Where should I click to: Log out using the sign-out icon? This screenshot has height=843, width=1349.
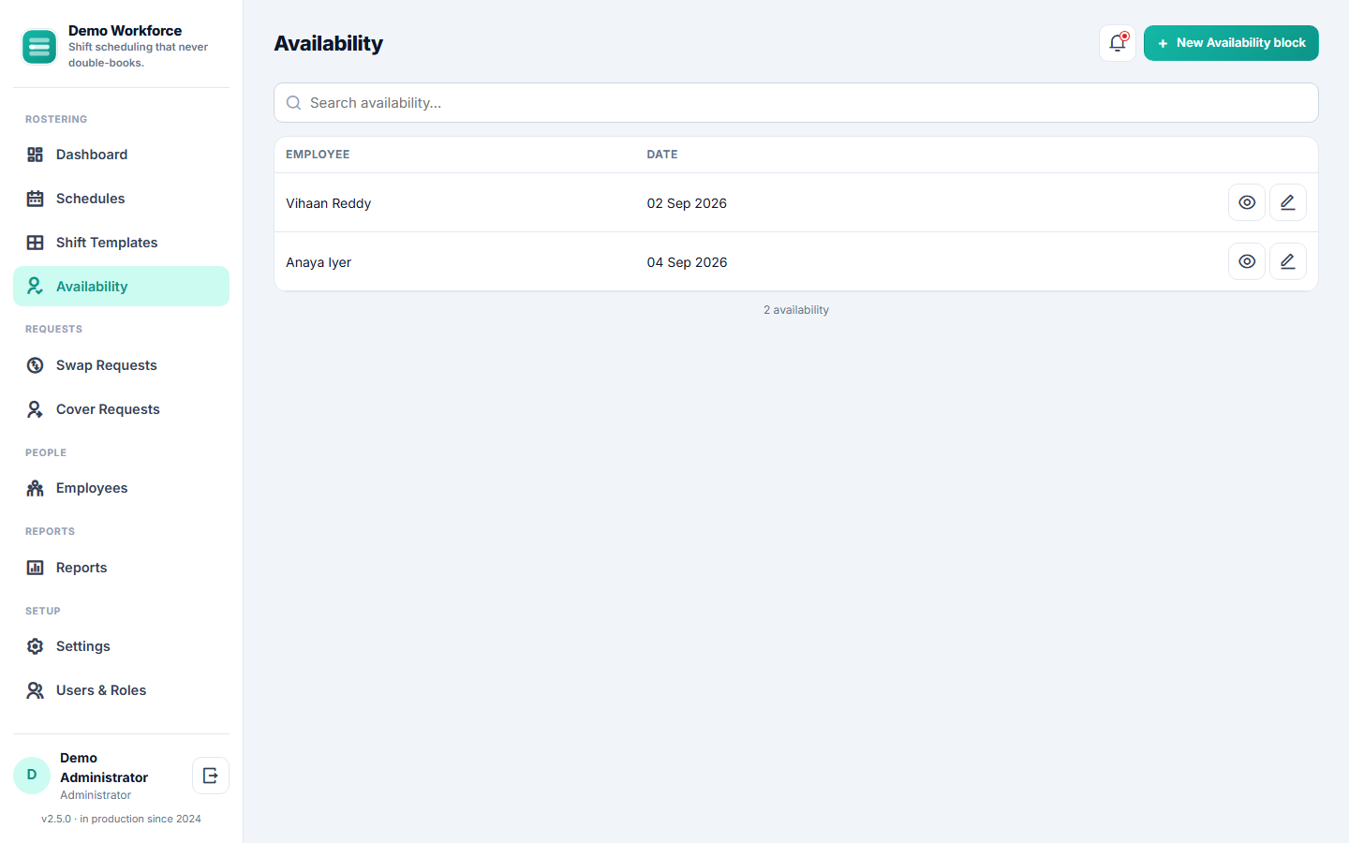pos(211,776)
